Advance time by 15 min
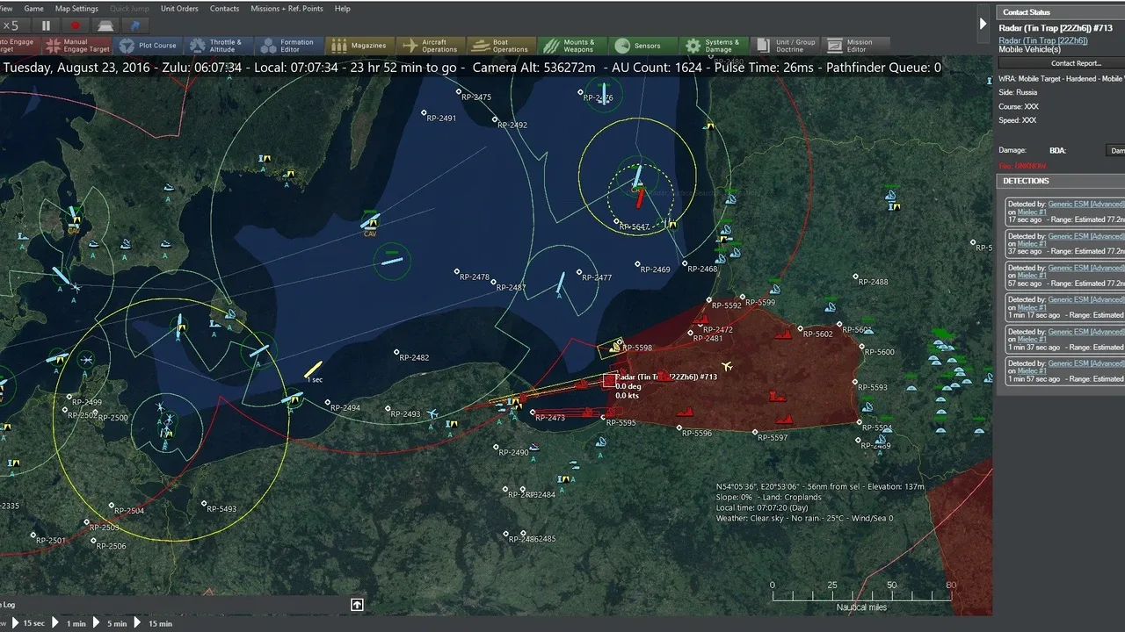The image size is (1125, 632). pyautogui.click(x=153, y=623)
